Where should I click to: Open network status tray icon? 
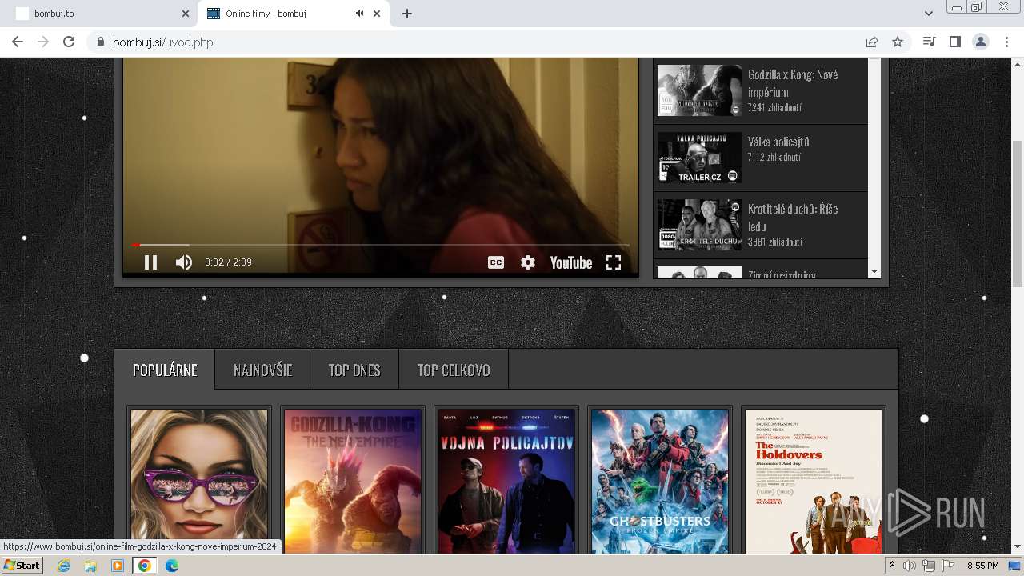(928, 566)
